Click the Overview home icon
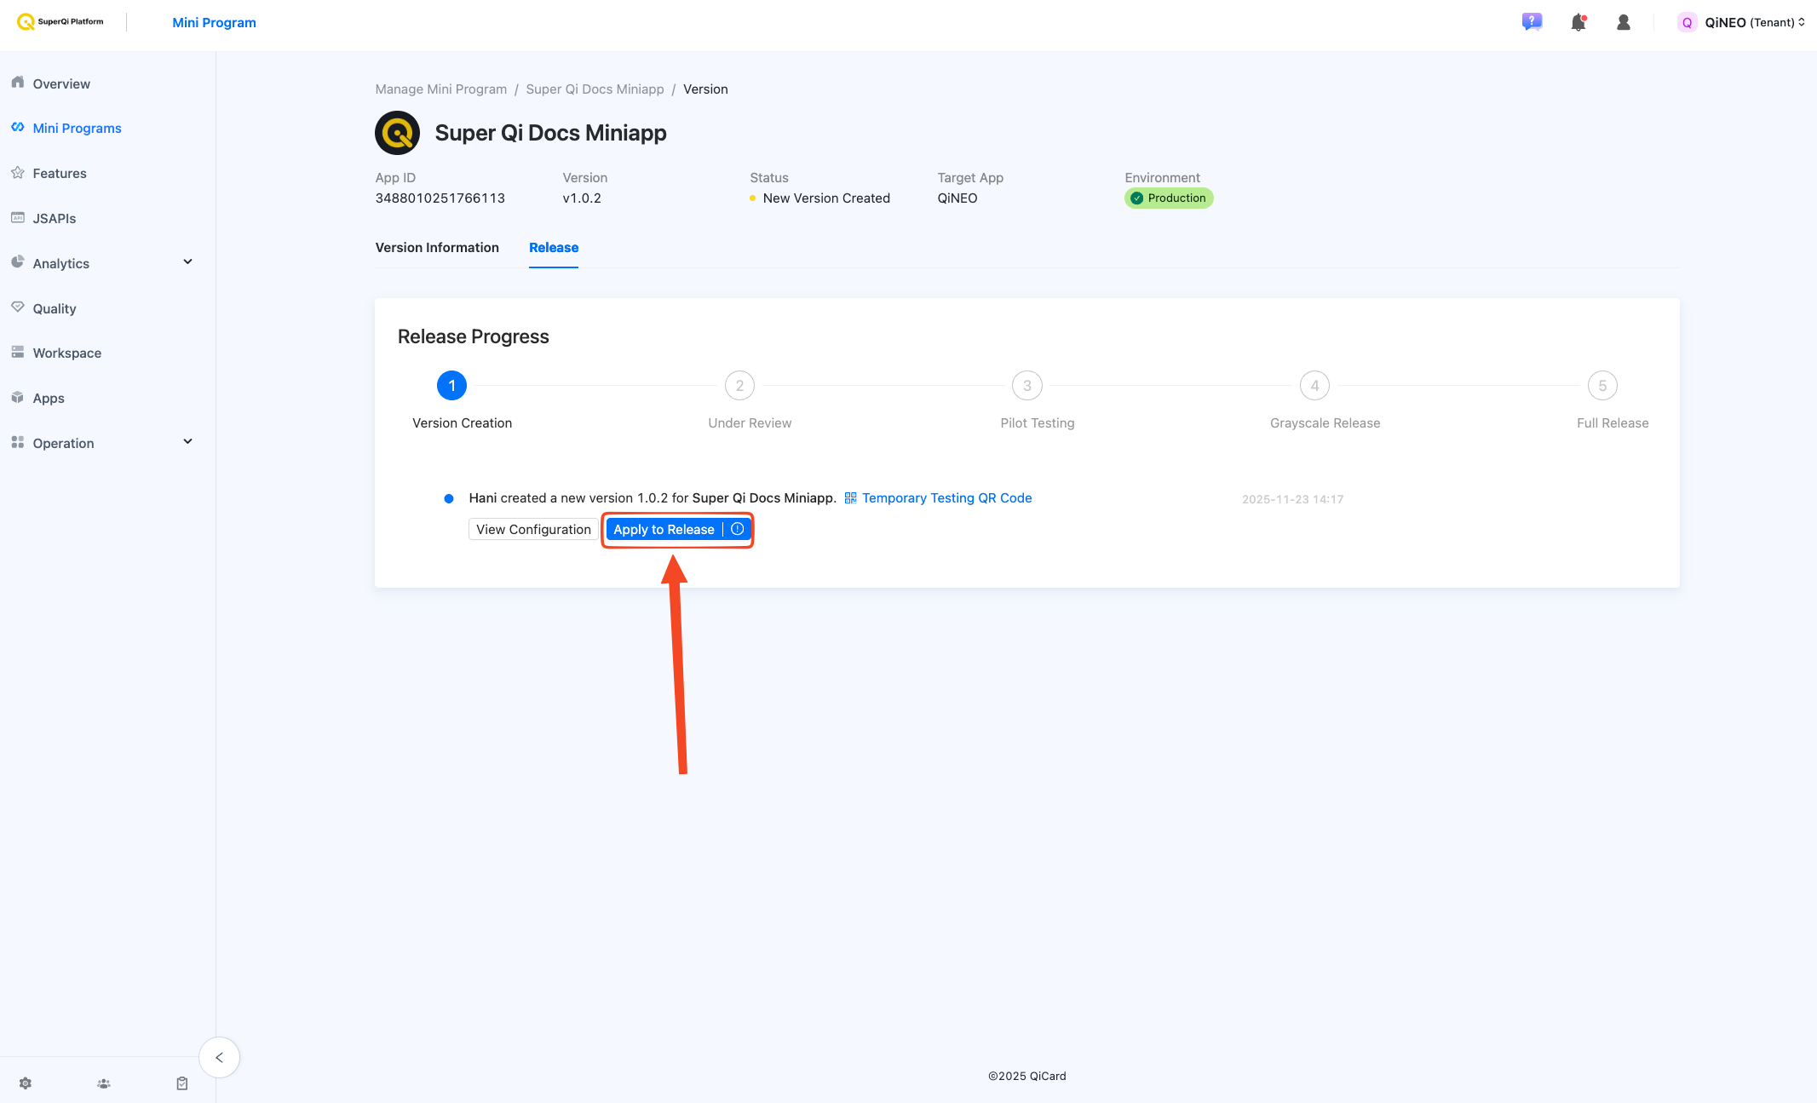 (18, 83)
